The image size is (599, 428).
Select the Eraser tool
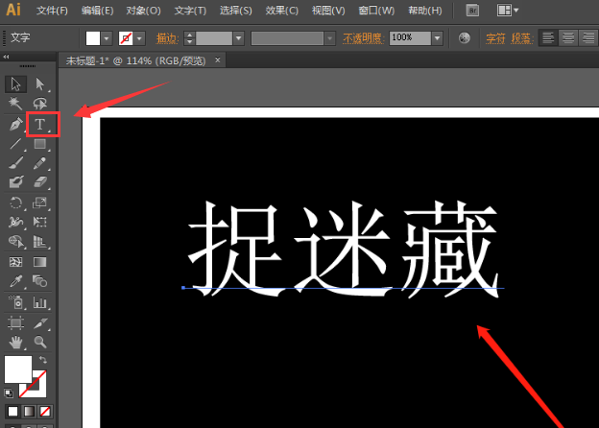pos(40,182)
